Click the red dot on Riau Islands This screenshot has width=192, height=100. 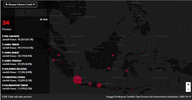[82, 43]
